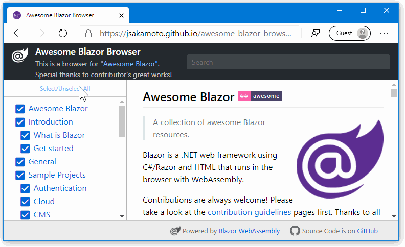Go to the Introduction section link
The image size is (405, 247).
[51, 121]
